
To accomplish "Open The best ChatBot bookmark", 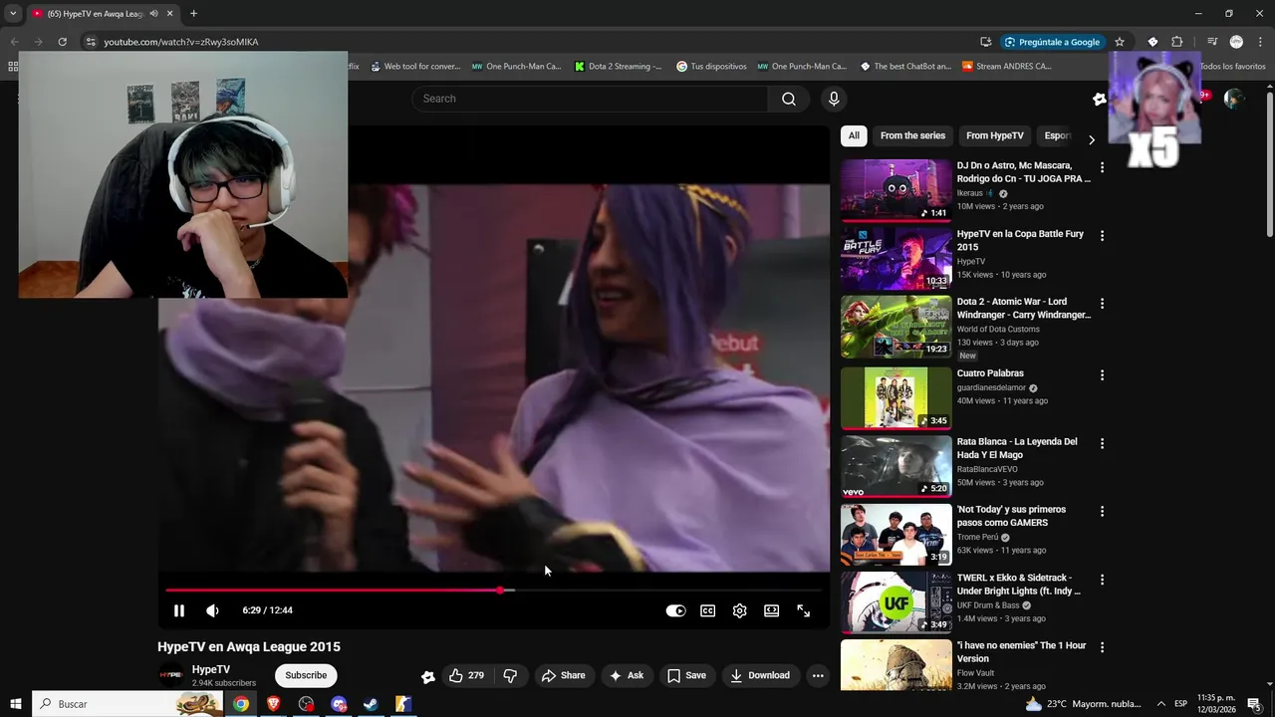I will (904, 67).
